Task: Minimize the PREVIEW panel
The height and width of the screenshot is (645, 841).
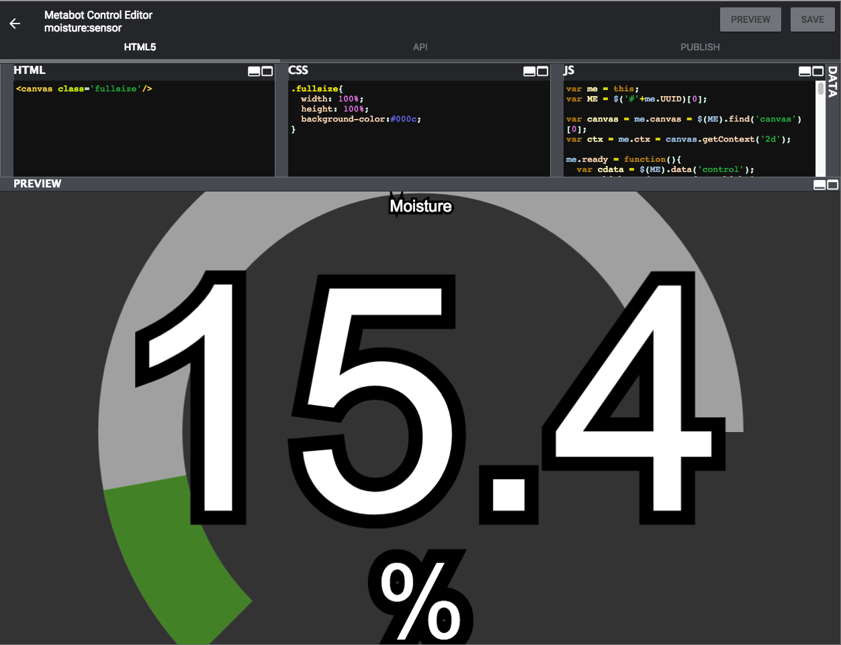Action: (x=820, y=185)
